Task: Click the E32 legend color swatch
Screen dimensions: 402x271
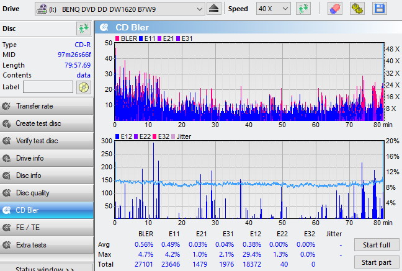Action: pos(154,136)
